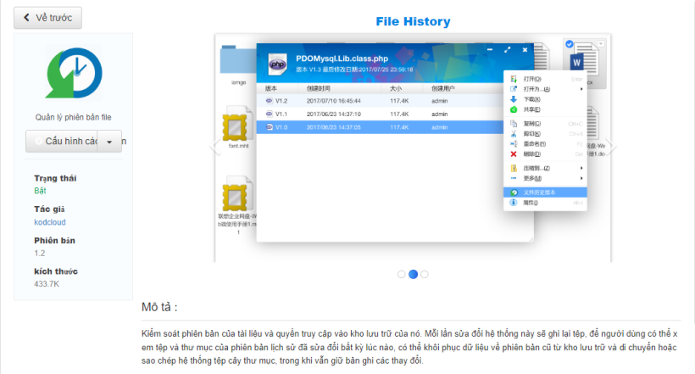695x374 pixels.
Task: Toggle the blue checkmark on the Word file
Action: [569, 44]
